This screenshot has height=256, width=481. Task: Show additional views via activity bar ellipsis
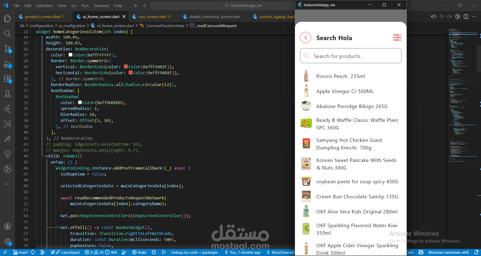pos(8,184)
